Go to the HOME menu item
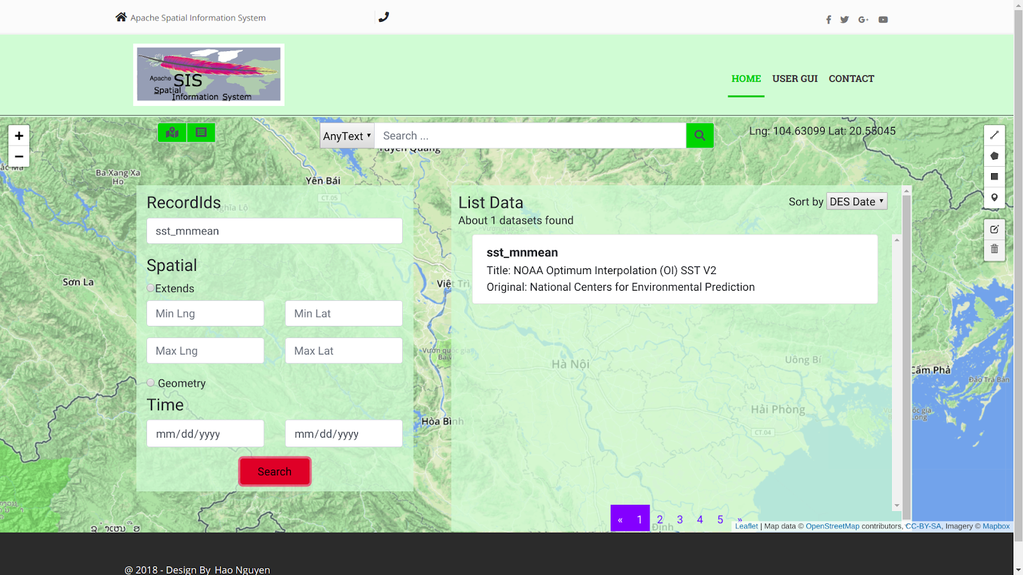The height and width of the screenshot is (575, 1023). [746, 79]
